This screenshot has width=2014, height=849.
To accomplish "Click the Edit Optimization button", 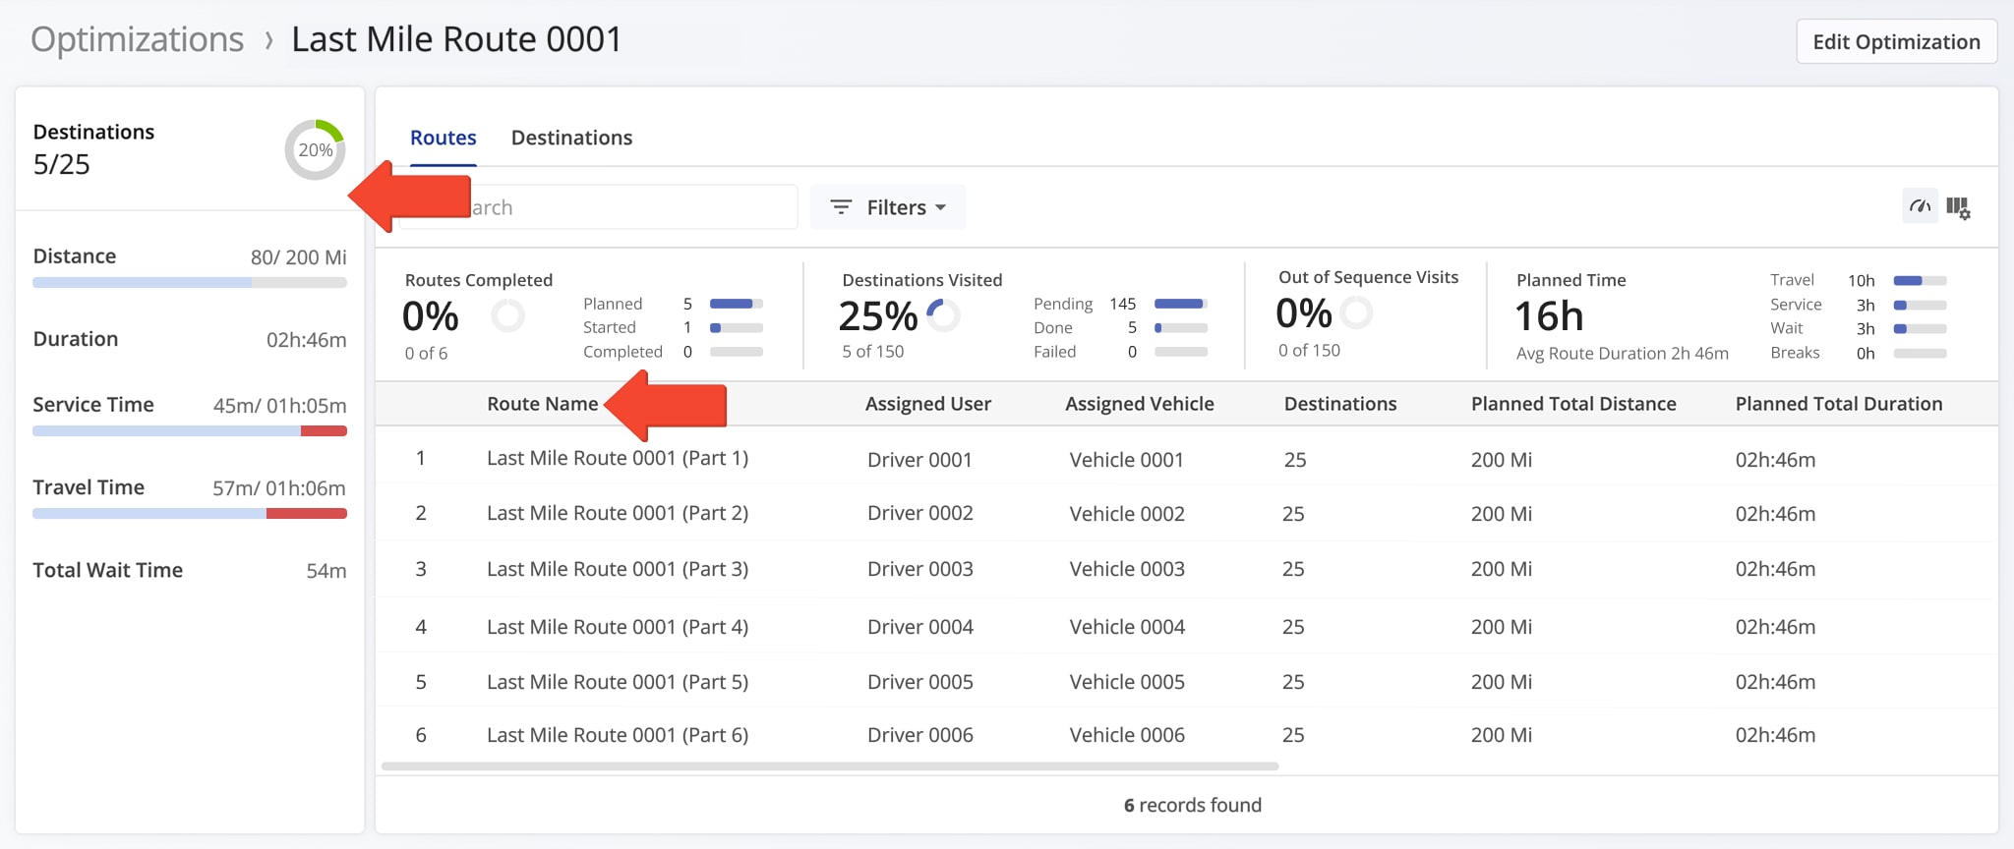I will [1896, 41].
